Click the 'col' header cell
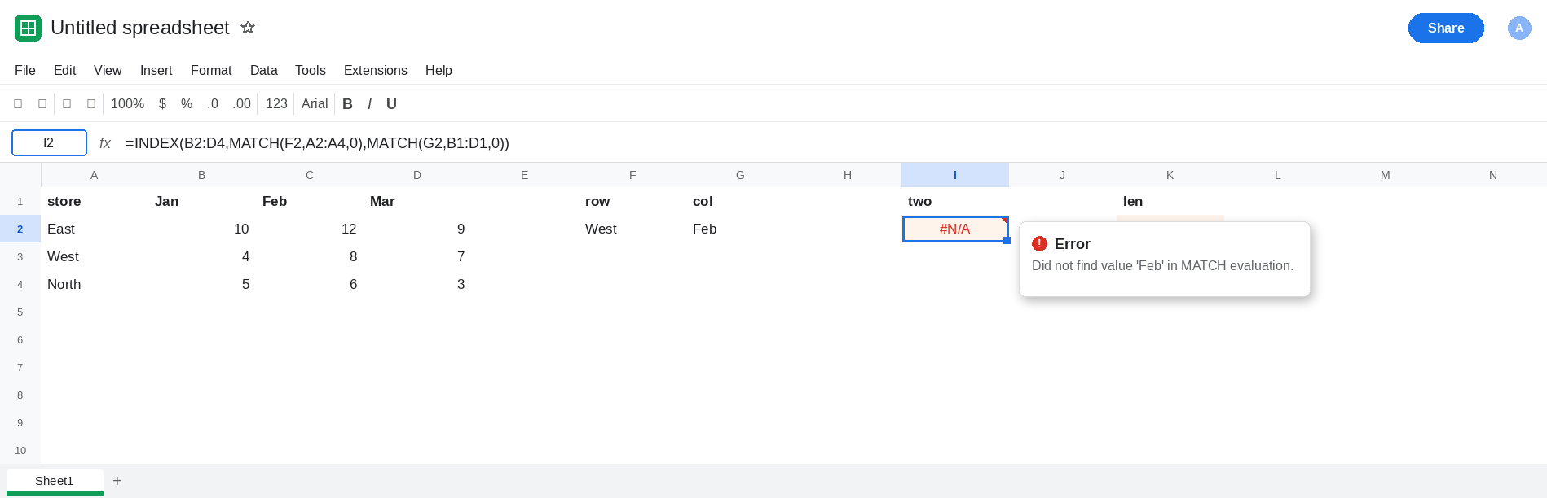Screen dimensions: 1547x498 (740, 201)
